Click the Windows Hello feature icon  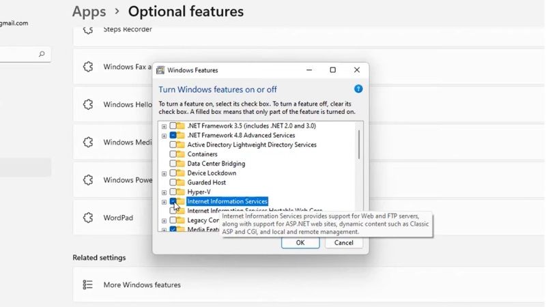click(88, 104)
